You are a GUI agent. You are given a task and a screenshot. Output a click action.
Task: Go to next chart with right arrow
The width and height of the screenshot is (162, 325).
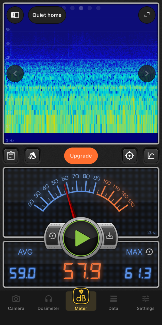[x=147, y=74]
